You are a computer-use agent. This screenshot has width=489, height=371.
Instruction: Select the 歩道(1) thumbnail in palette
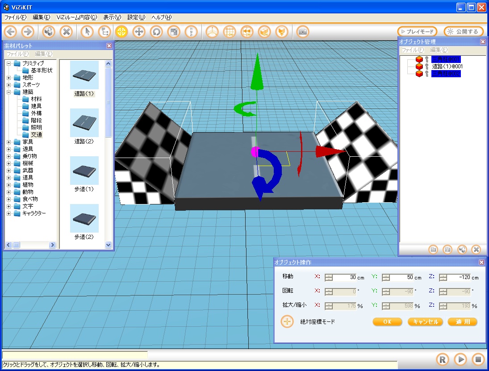click(84, 171)
